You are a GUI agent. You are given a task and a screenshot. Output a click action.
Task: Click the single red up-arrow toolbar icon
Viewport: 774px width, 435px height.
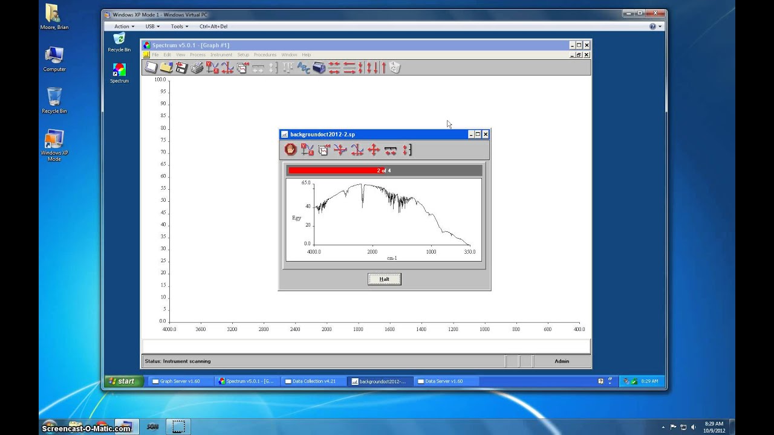click(x=383, y=68)
